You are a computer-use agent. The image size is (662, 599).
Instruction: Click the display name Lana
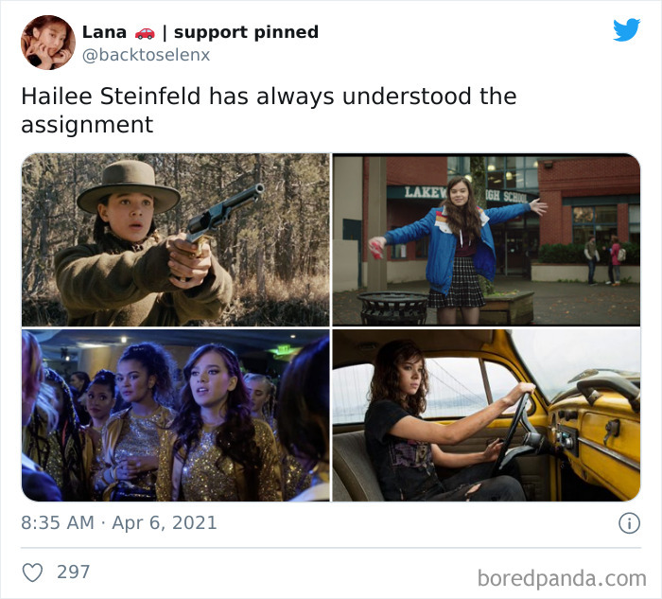coord(104,32)
